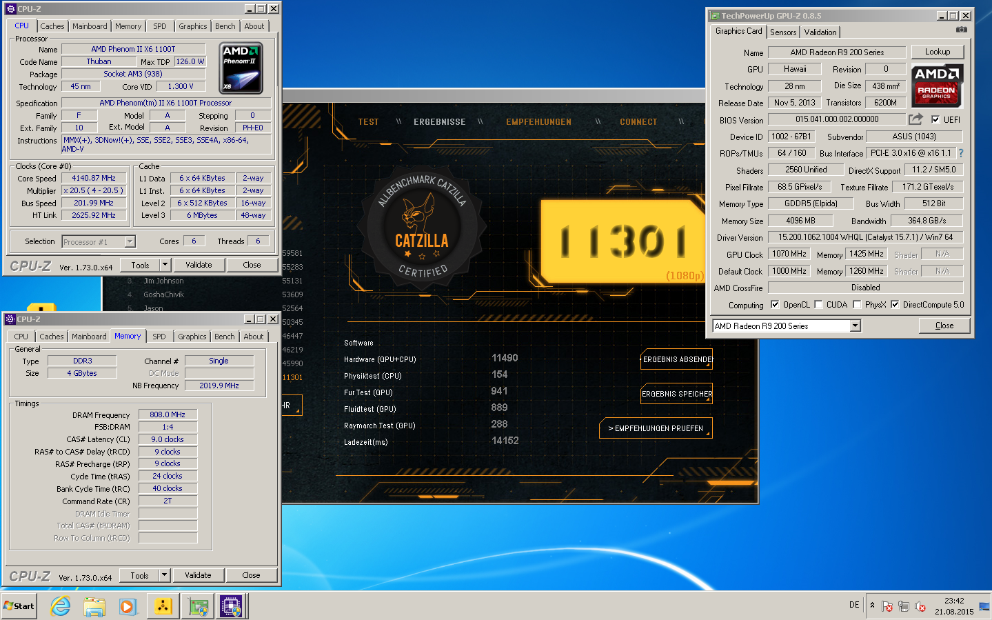Image resolution: width=992 pixels, height=620 pixels.
Task: Click Close button in upper CPU-Z
Action: (252, 265)
